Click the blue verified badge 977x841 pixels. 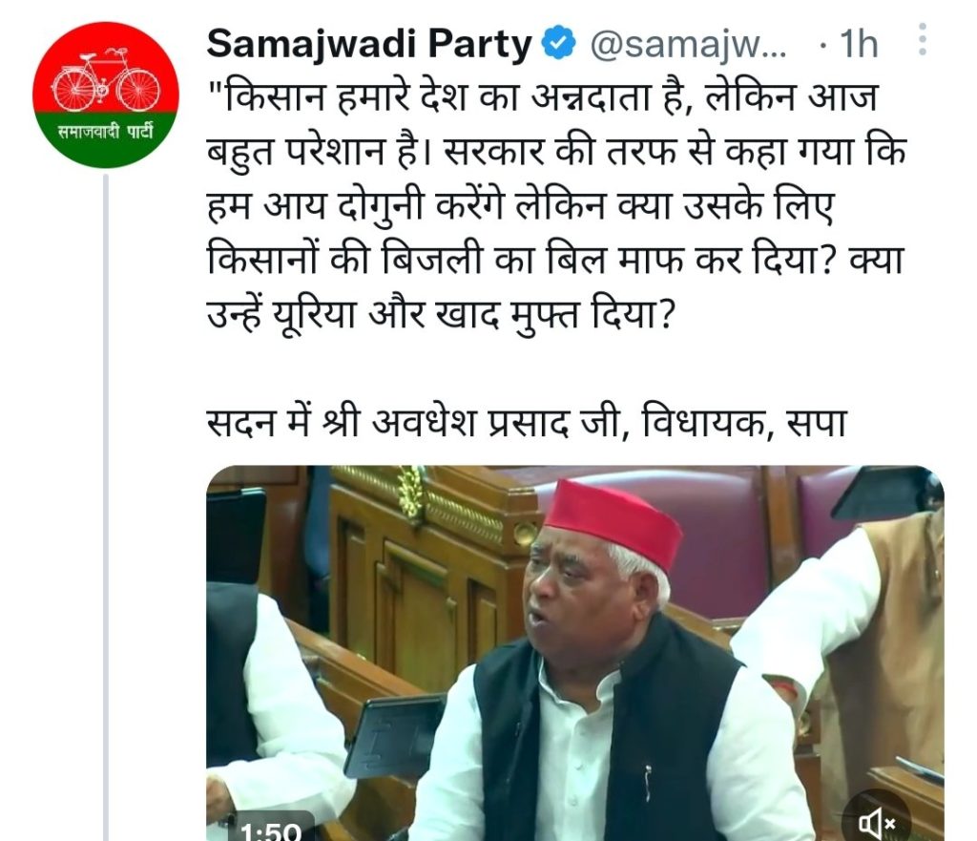[558, 44]
